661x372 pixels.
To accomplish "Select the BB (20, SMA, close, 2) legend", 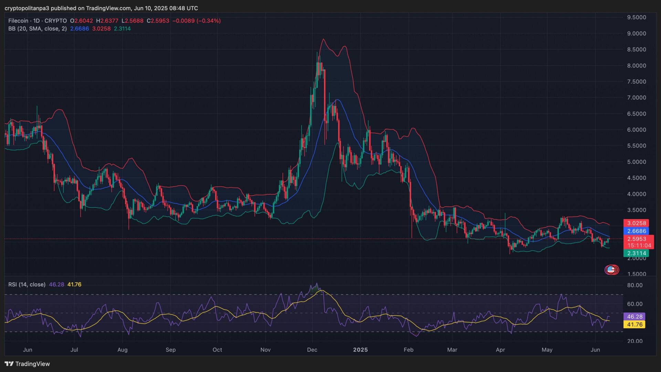I will click(38, 29).
